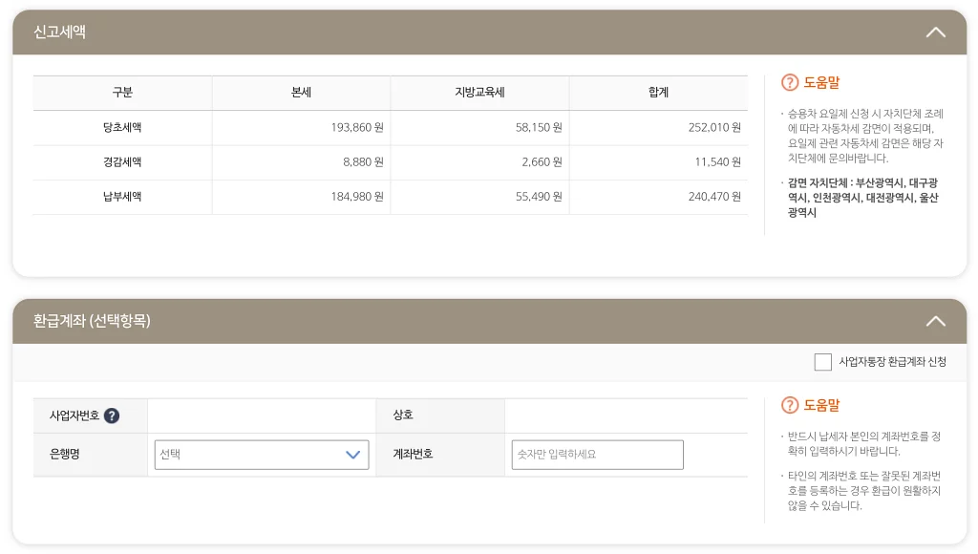Viewport: 978px width, 554px height.
Task: Click the 지방교육세 column header
Action: click(x=479, y=93)
